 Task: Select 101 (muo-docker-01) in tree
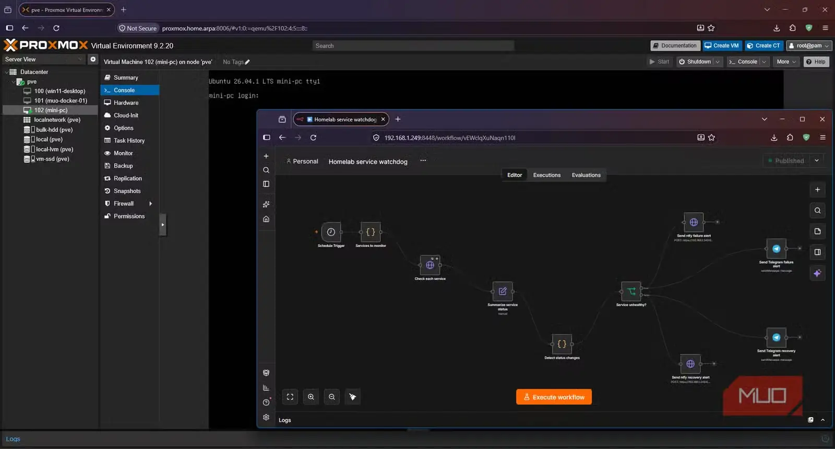(x=60, y=101)
